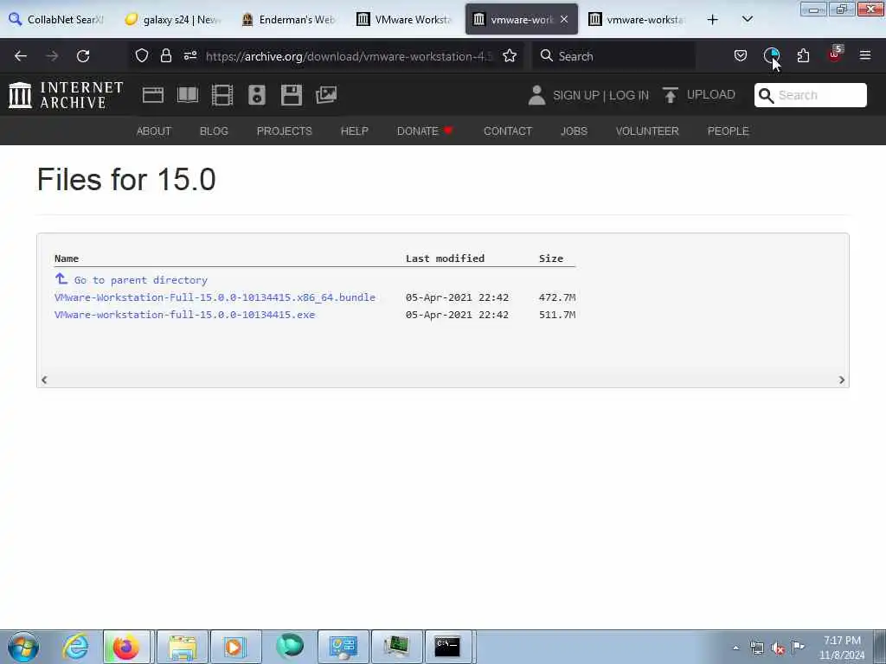Open Firefox application menu hamburger icon

(865, 55)
